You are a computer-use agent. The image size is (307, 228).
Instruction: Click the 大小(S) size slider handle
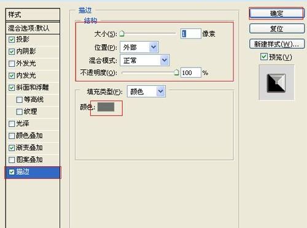[x=122, y=34]
